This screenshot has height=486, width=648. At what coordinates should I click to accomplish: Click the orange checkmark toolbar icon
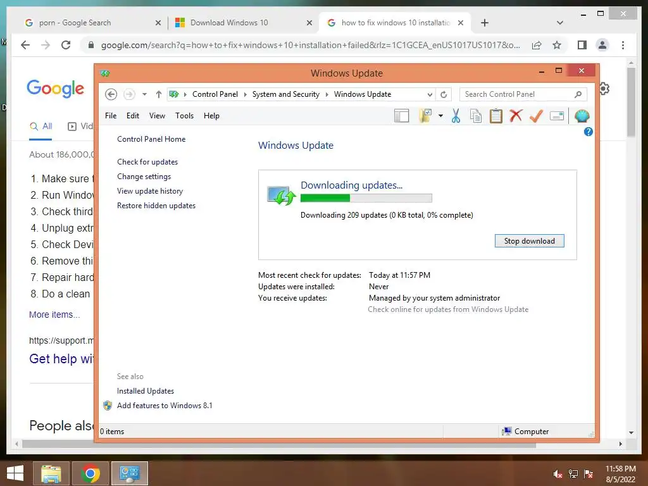536,116
